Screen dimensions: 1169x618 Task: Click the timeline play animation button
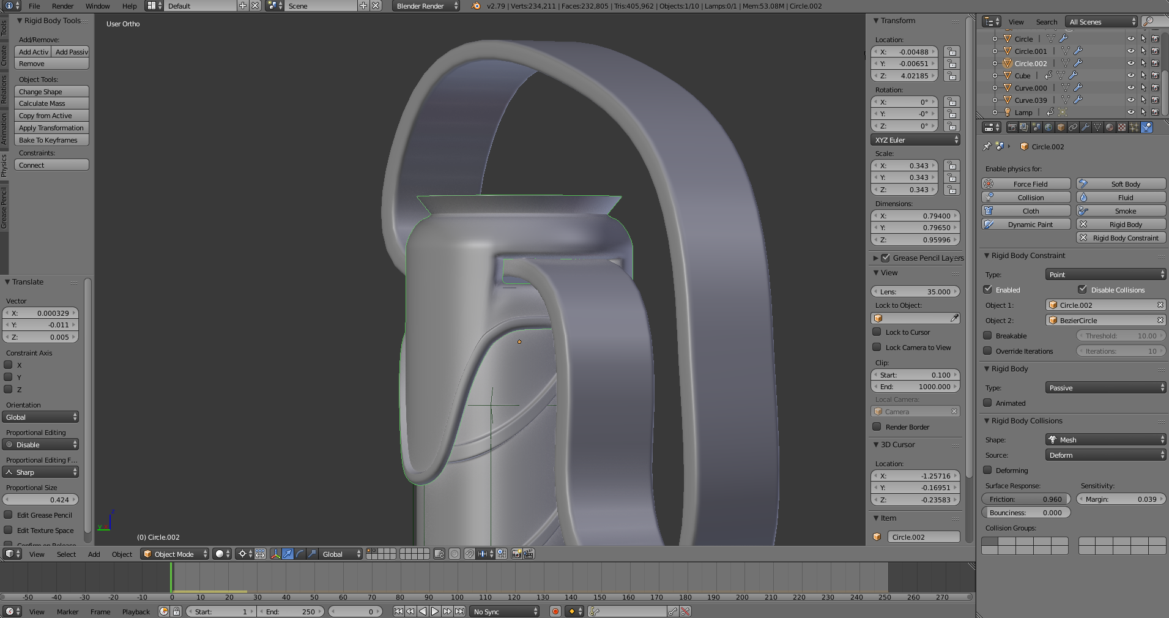435,611
